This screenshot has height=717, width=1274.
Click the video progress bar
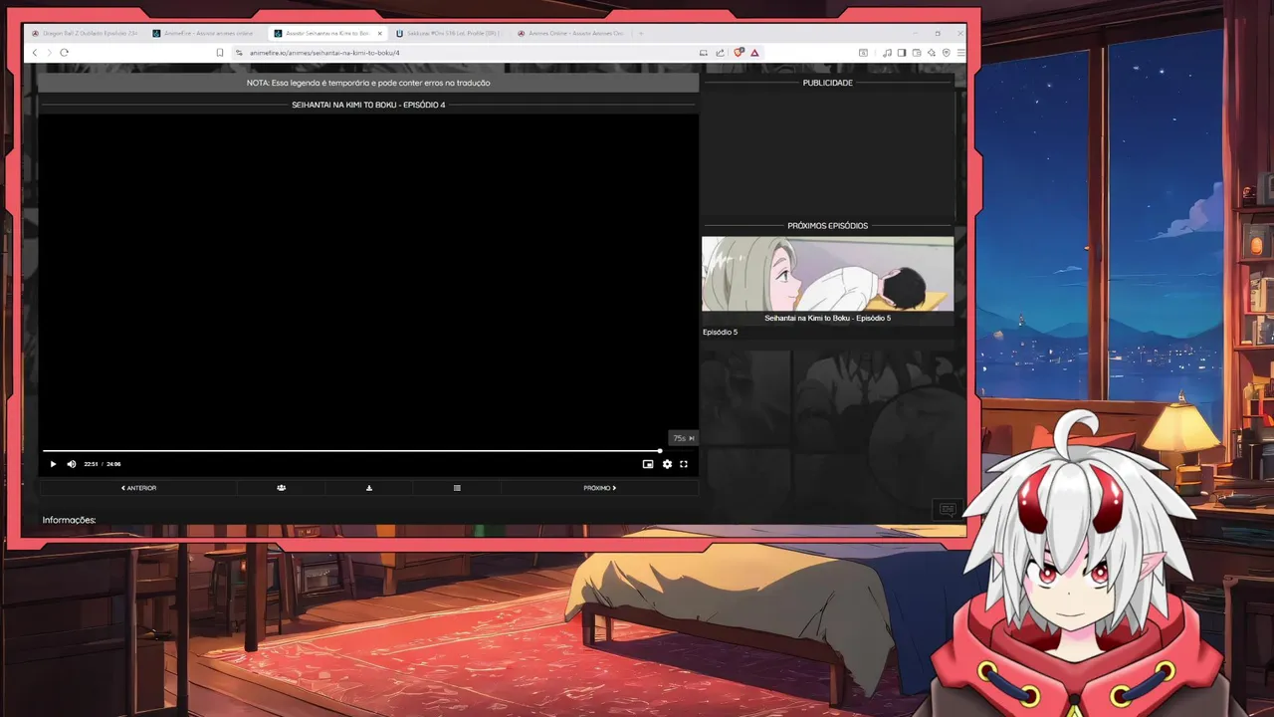coord(368,451)
